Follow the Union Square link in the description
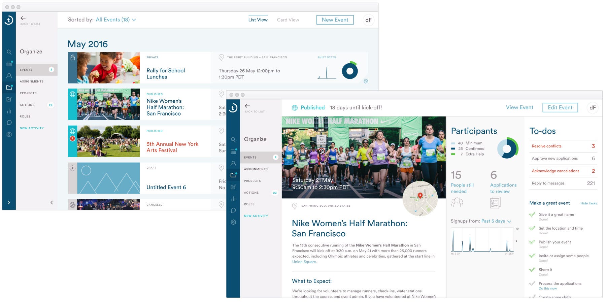Screen dimensions: 606x303 click(304, 262)
